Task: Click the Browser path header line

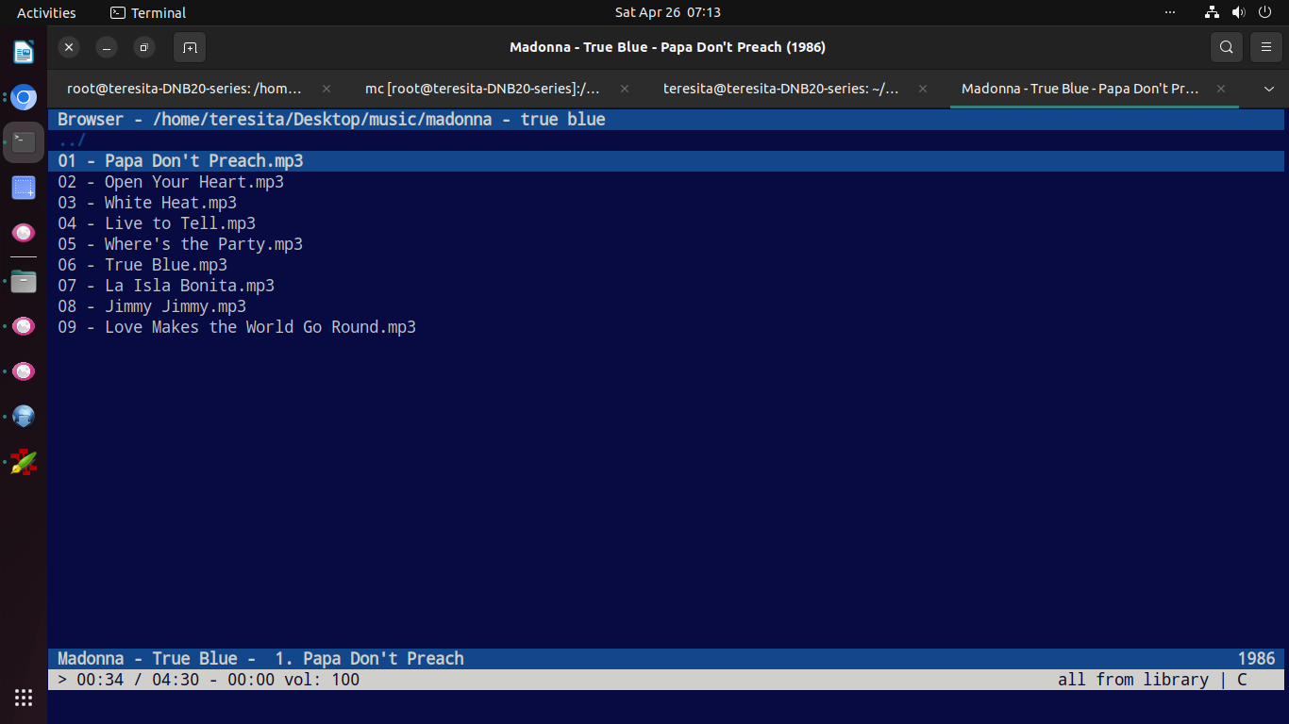Action: tap(666, 120)
